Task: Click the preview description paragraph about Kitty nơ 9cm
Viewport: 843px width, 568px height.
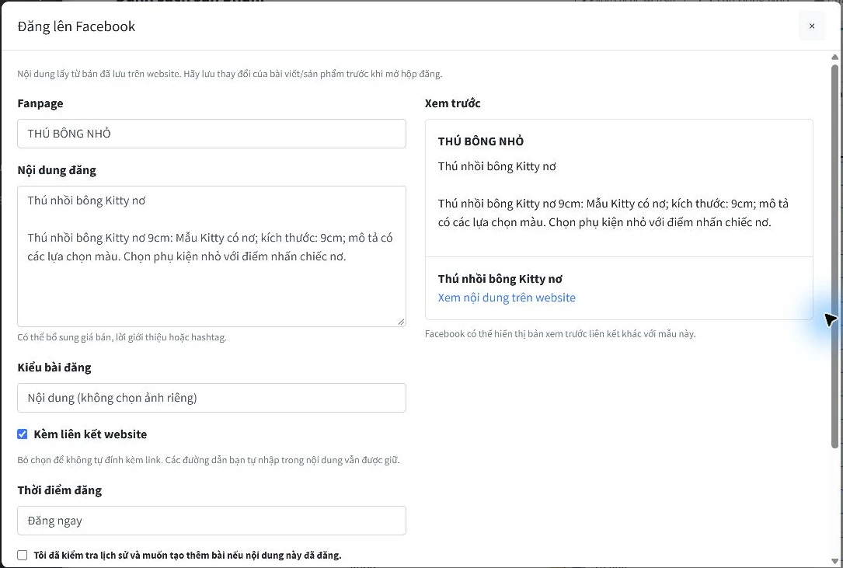Action: click(613, 213)
